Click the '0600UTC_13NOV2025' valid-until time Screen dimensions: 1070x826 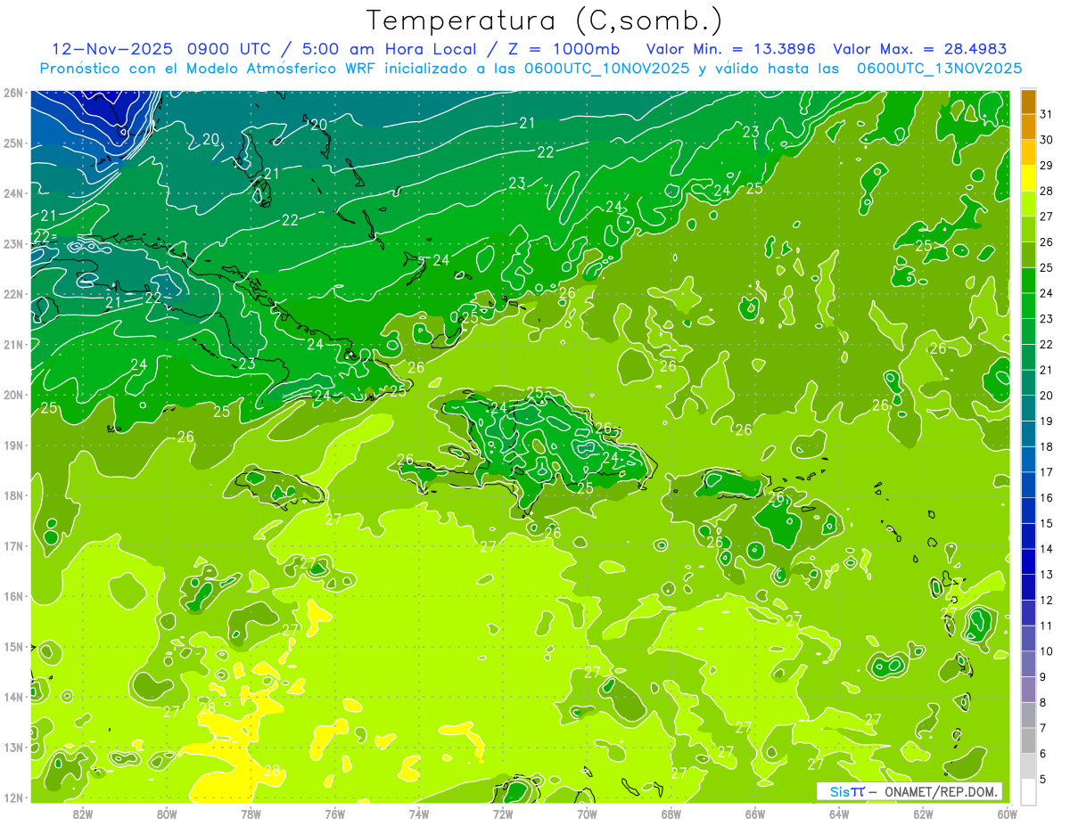coord(939,69)
